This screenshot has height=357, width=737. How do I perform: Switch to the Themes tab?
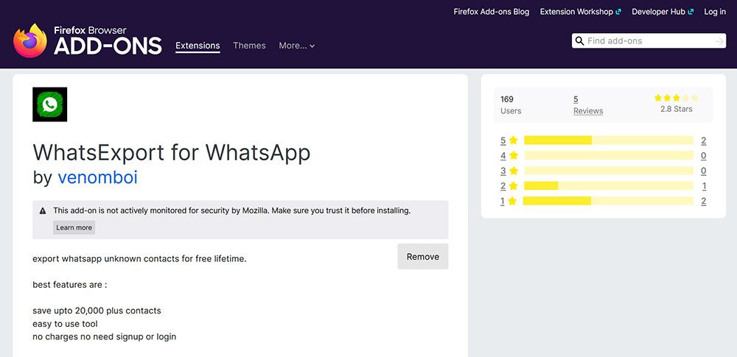pyautogui.click(x=249, y=46)
